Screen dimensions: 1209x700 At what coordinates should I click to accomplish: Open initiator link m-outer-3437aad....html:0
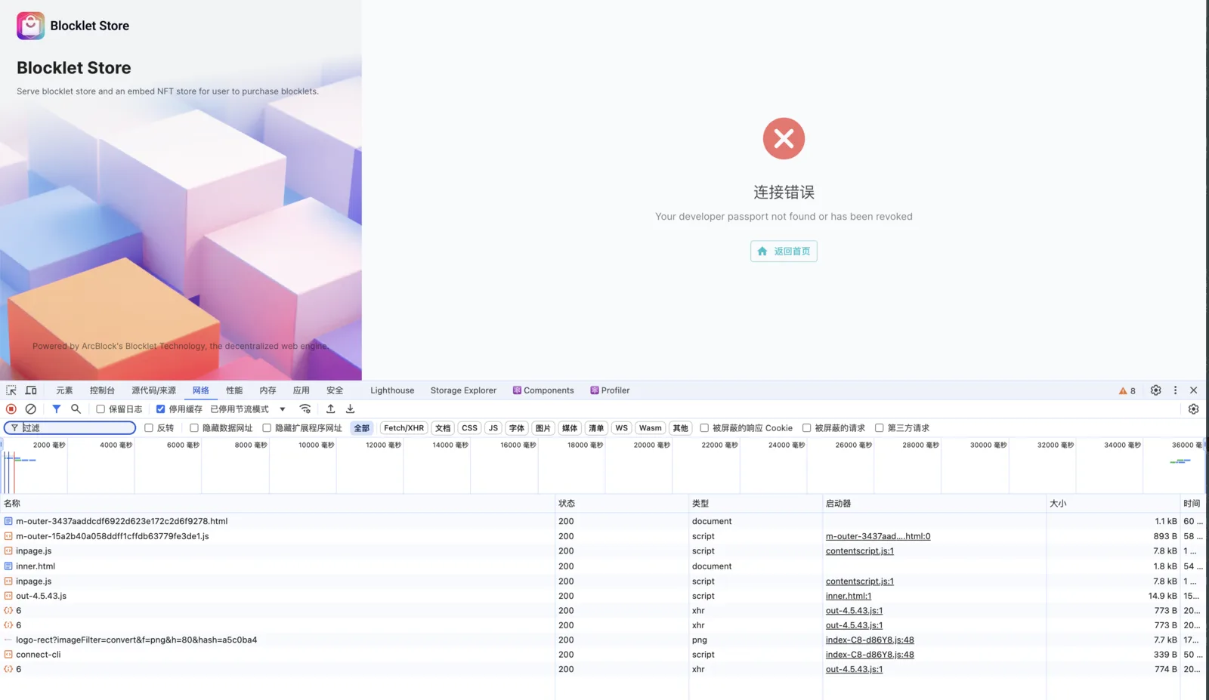click(x=878, y=536)
